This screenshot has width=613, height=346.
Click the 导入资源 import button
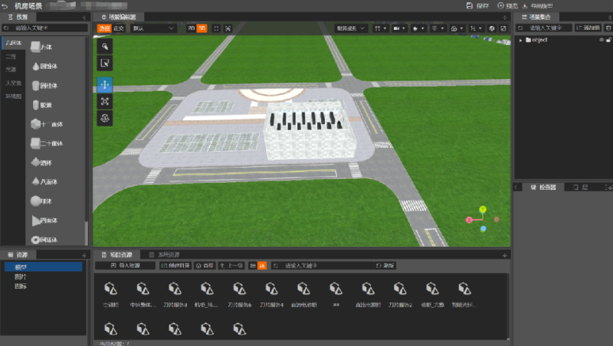tap(126, 266)
